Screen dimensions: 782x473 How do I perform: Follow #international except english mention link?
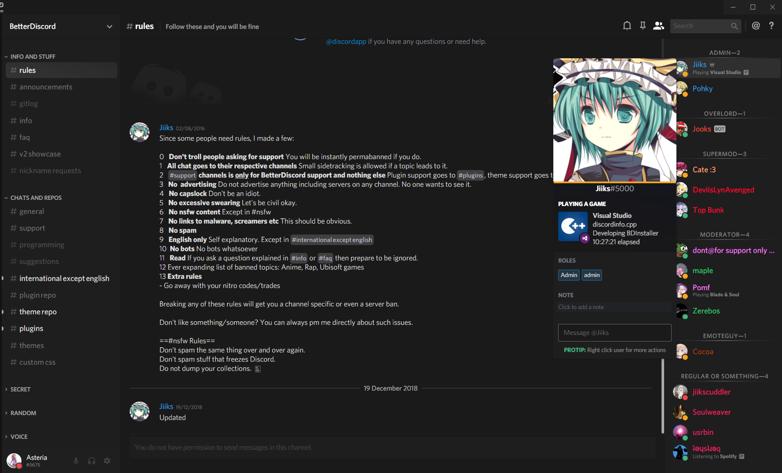click(x=332, y=240)
